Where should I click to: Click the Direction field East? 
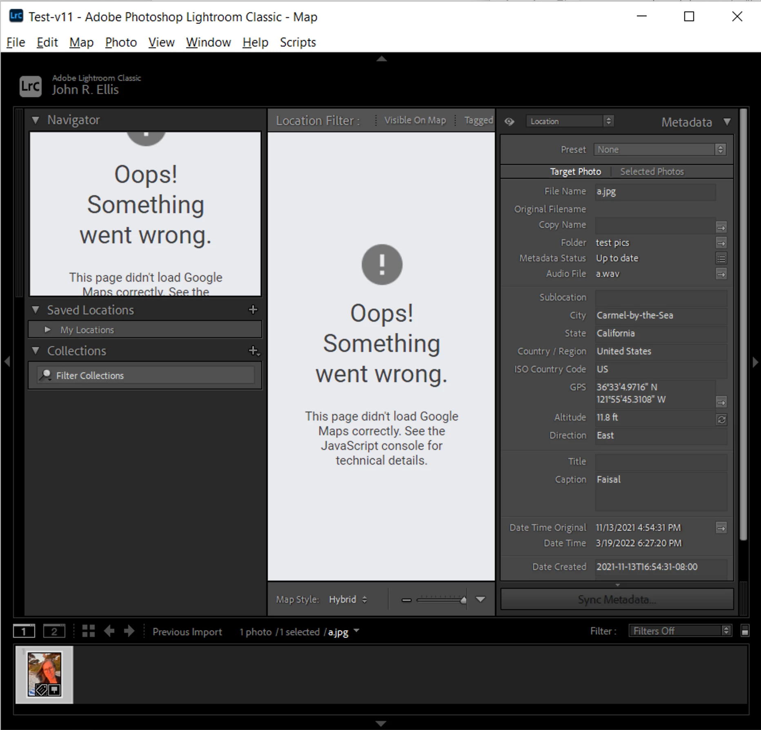[661, 436]
